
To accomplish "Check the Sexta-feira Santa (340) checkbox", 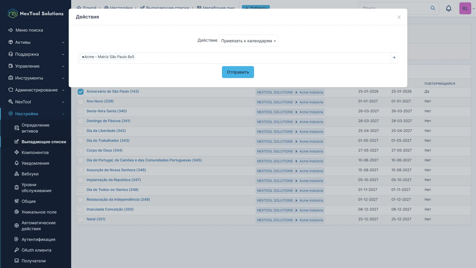I will click(x=81, y=111).
